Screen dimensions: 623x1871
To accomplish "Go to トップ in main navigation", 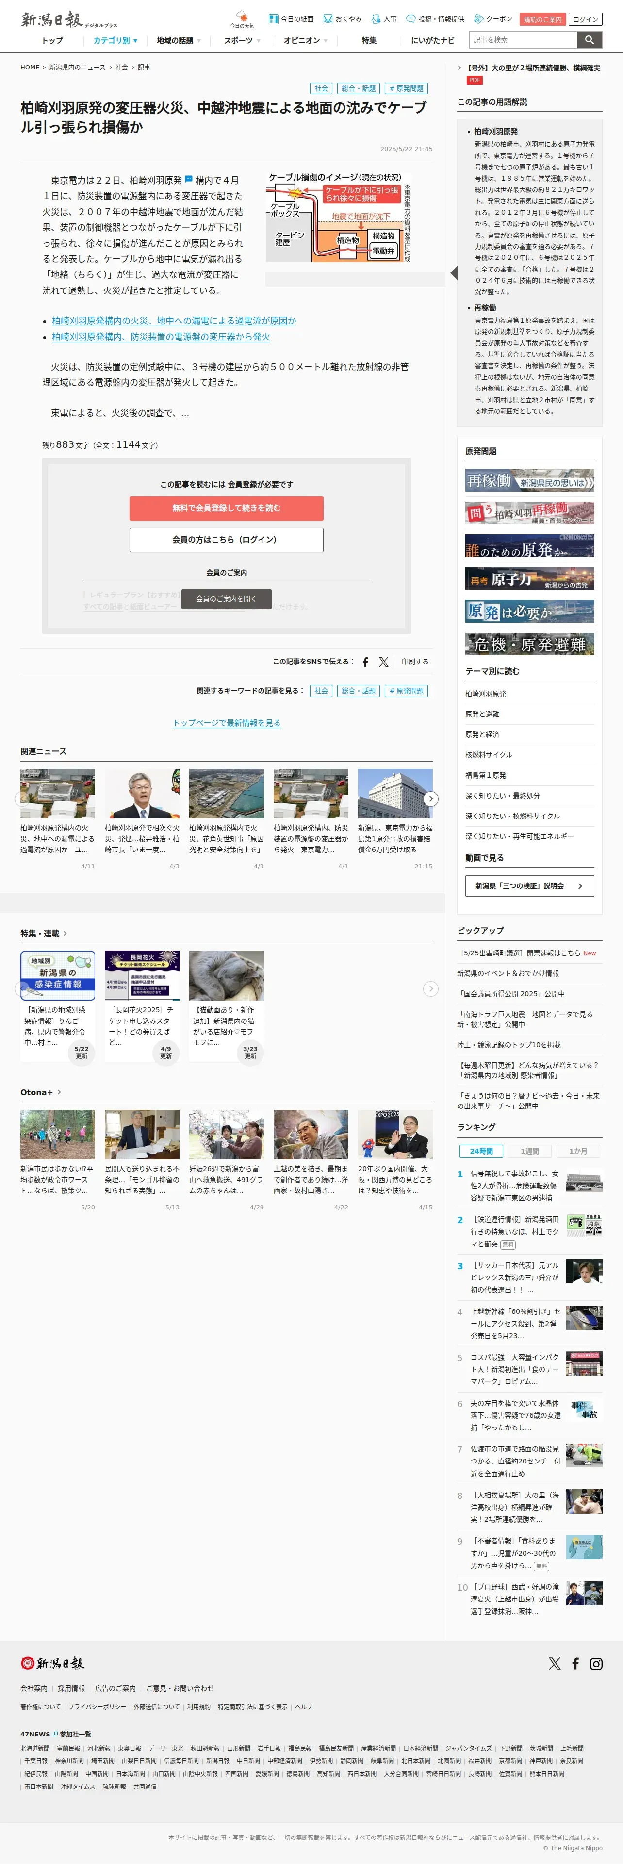I will pyautogui.click(x=52, y=41).
